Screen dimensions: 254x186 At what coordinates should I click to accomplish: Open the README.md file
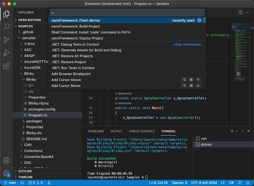47,139
